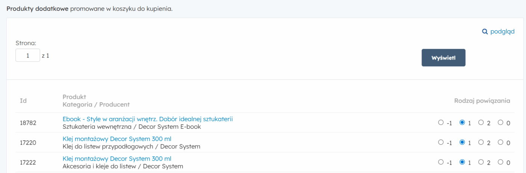Select relation type 1 for product 18782

pos(462,122)
